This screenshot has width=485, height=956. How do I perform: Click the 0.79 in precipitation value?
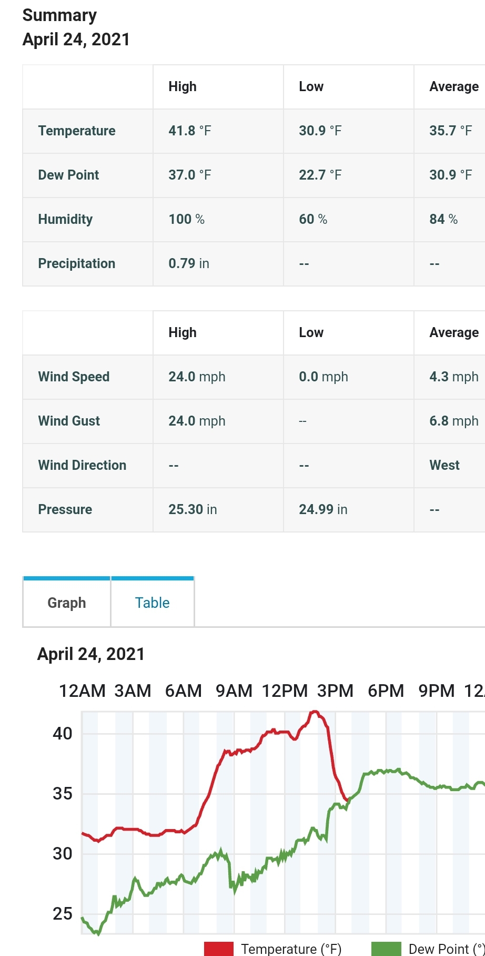tap(189, 263)
